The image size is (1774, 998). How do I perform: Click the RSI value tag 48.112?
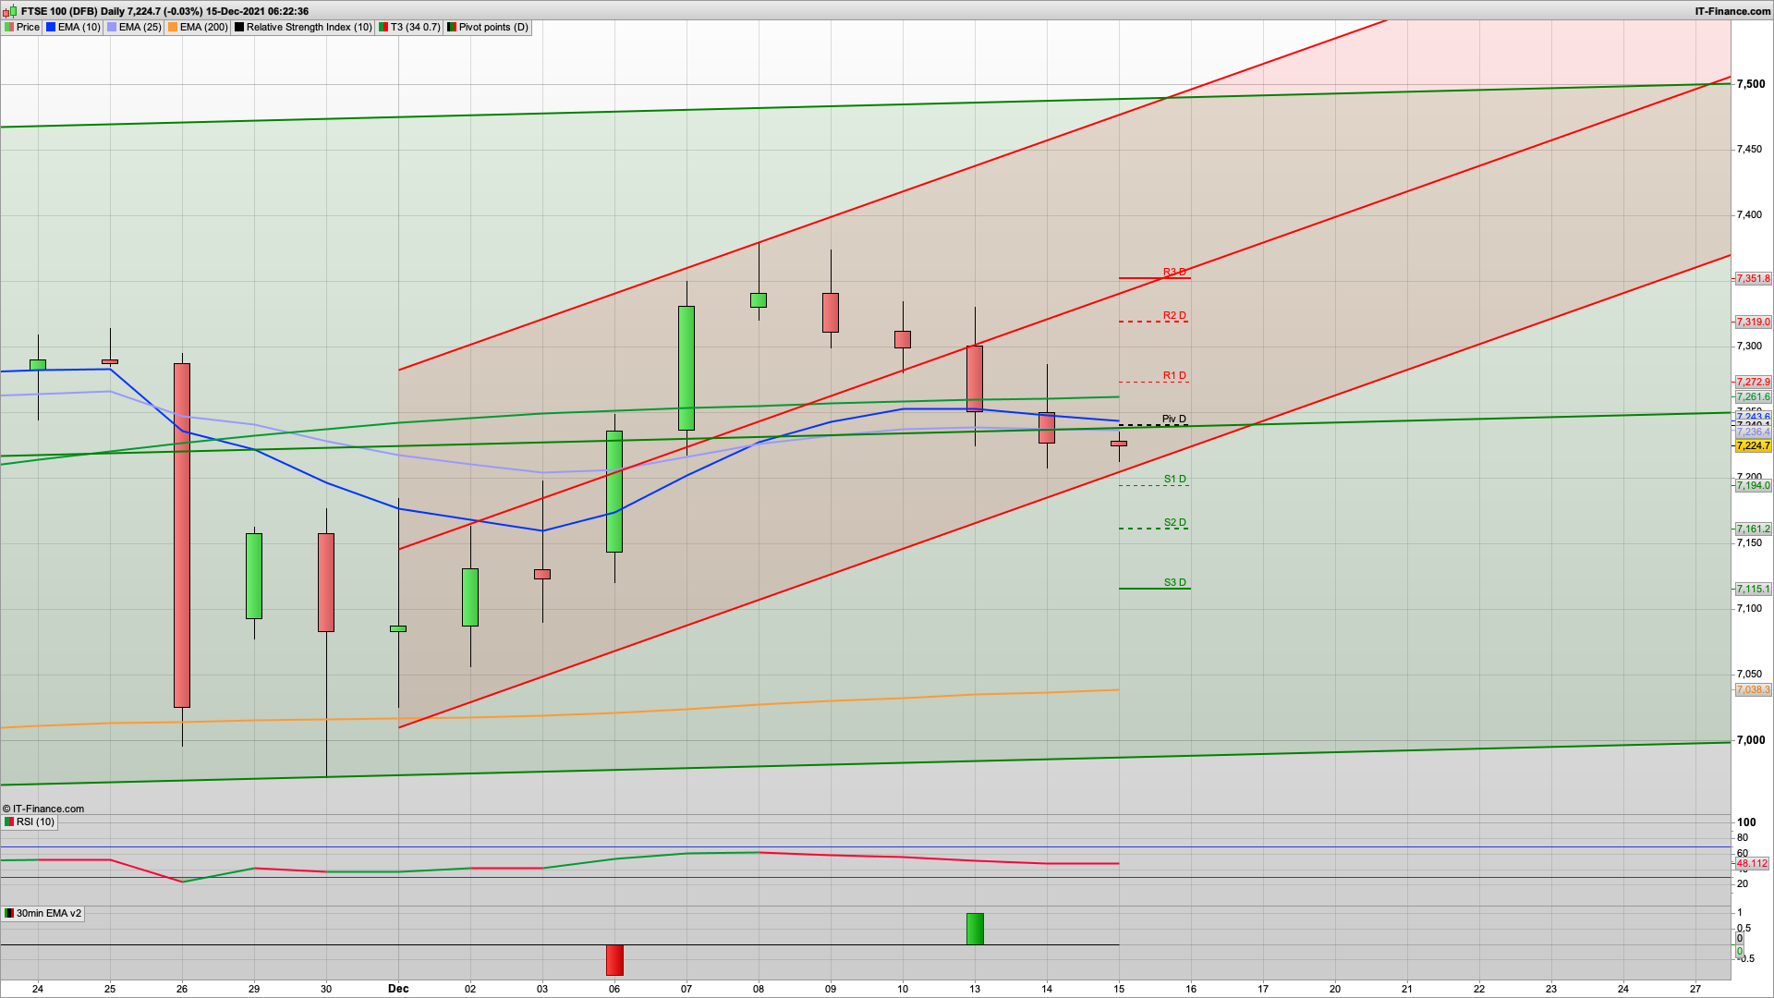click(x=1752, y=863)
